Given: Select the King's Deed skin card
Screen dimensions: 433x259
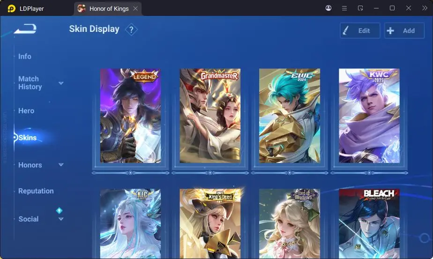Looking at the screenshot, I should click(x=210, y=224).
